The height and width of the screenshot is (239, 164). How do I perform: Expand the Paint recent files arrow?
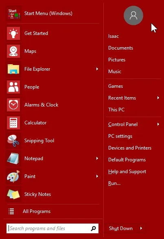point(97,176)
